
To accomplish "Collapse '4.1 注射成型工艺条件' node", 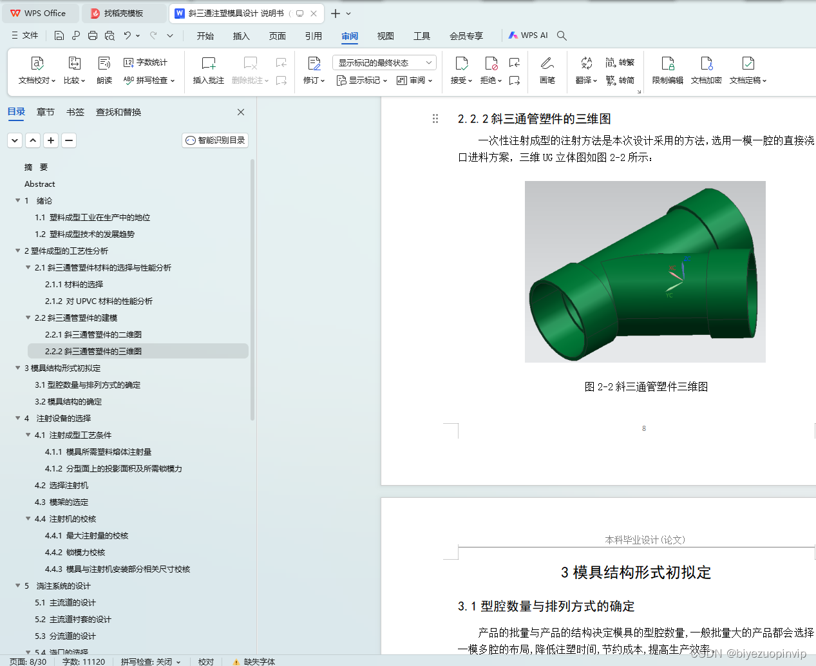I will [x=28, y=435].
